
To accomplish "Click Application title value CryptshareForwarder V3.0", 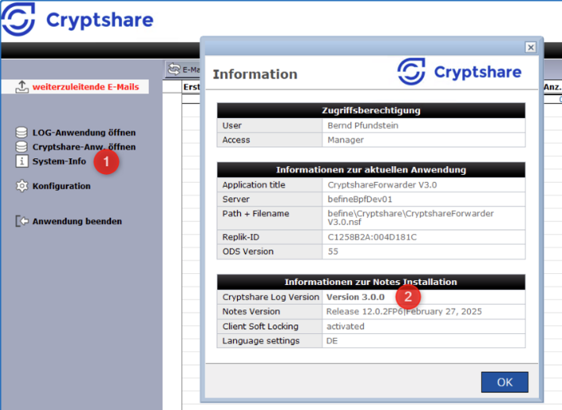I will (x=382, y=185).
